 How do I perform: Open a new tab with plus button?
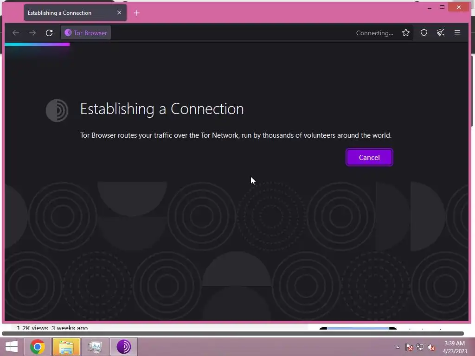point(137,13)
